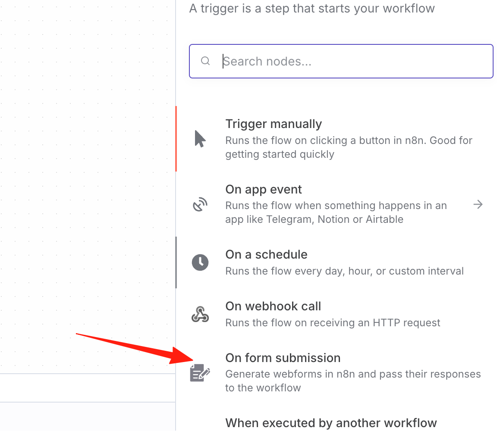The image size is (497, 431).
Task: Choose the On form submission title
Action: (283, 358)
